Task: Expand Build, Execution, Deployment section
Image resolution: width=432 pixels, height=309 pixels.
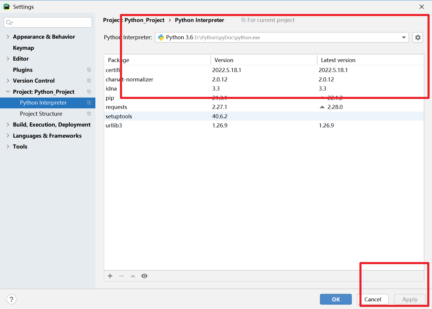Action: point(8,124)
